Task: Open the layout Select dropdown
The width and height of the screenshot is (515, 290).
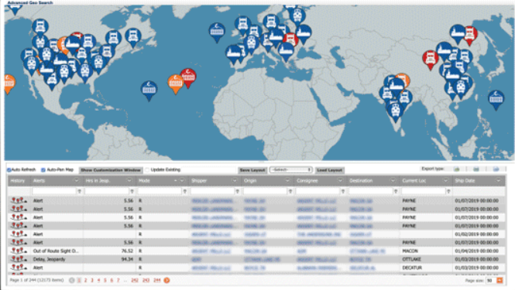Action: click(x=290, y=170)
